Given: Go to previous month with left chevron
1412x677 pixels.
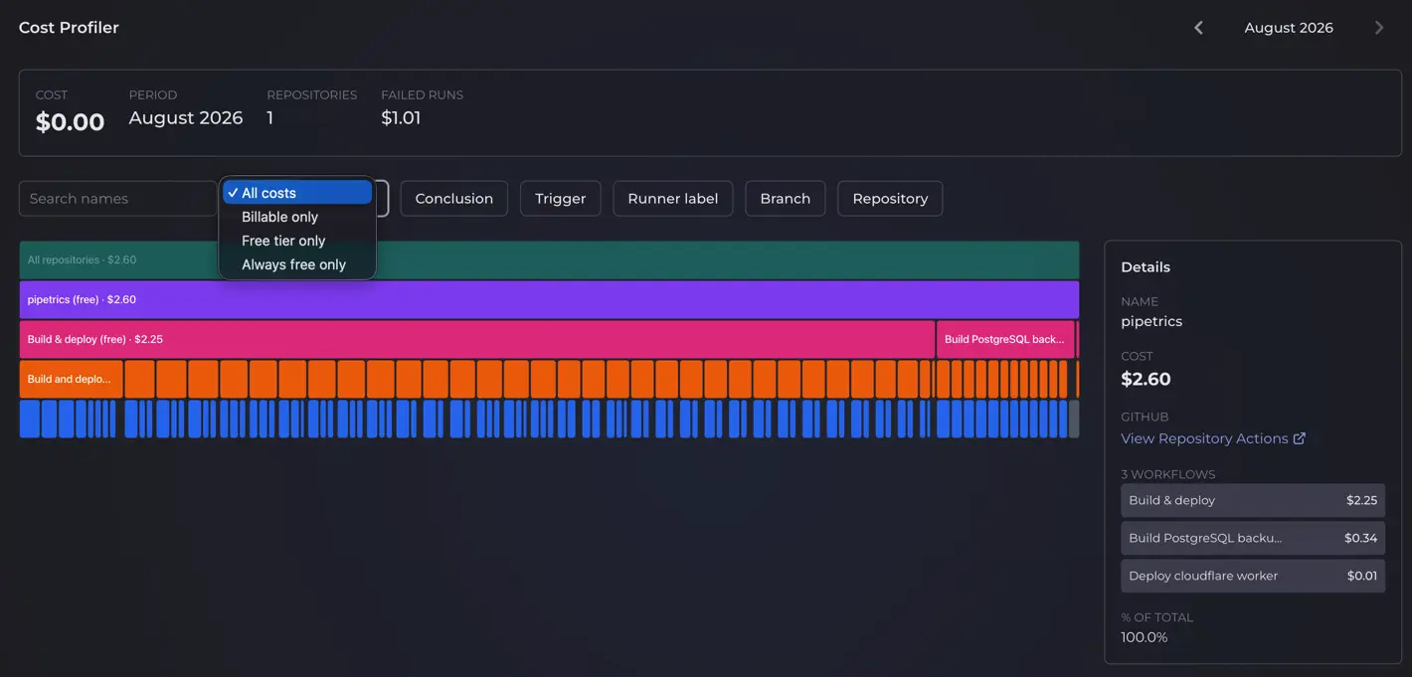Looking at the screenshot, I should [x=1198, y=28].
